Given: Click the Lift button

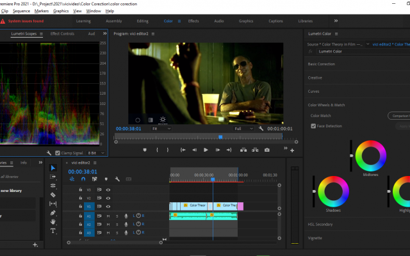Looking at the screenshot, I should pos(243,150).
